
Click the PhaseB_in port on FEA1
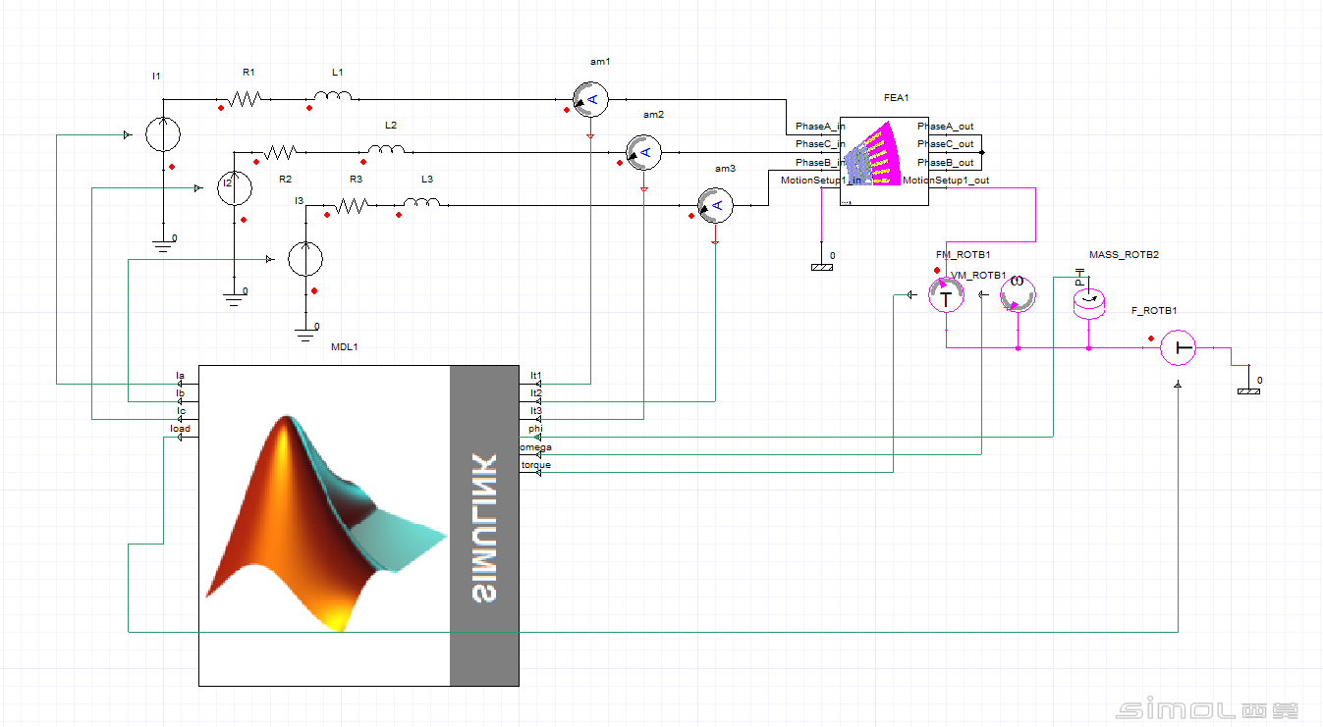click(x=820, y=163)
